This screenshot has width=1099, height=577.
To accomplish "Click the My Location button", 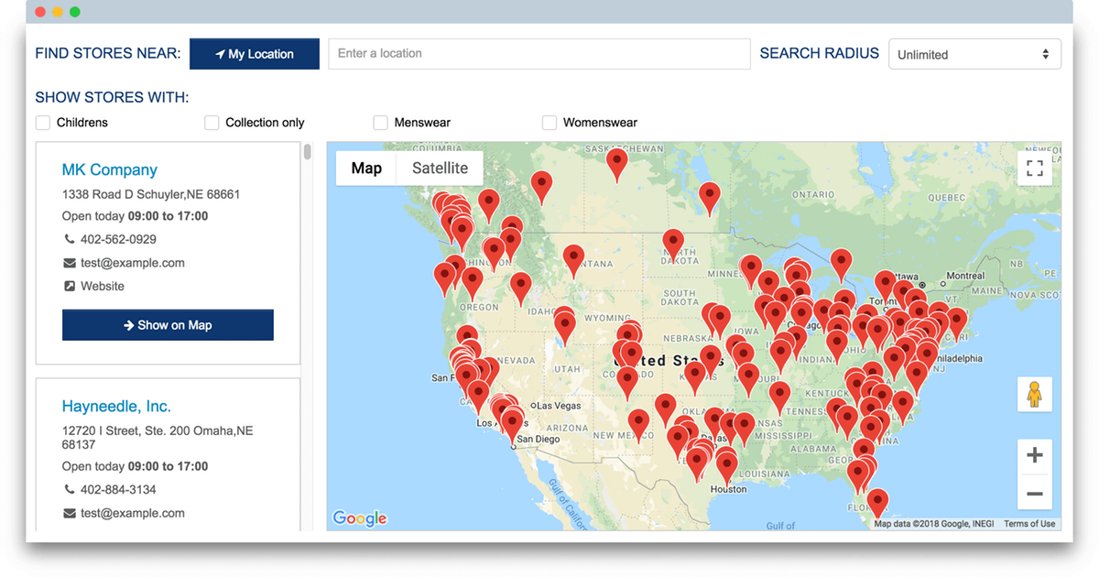I will point(255,54).
